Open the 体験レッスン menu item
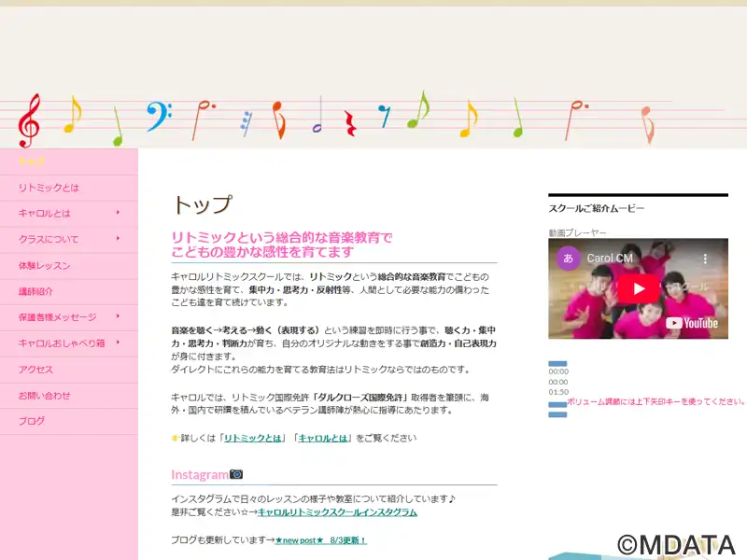 [44, 266]
